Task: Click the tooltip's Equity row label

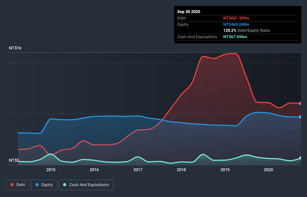Action: (x=183, y=24)
